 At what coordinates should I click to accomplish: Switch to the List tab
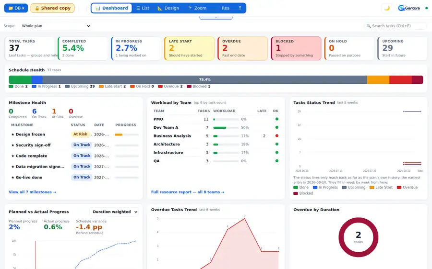143,8
